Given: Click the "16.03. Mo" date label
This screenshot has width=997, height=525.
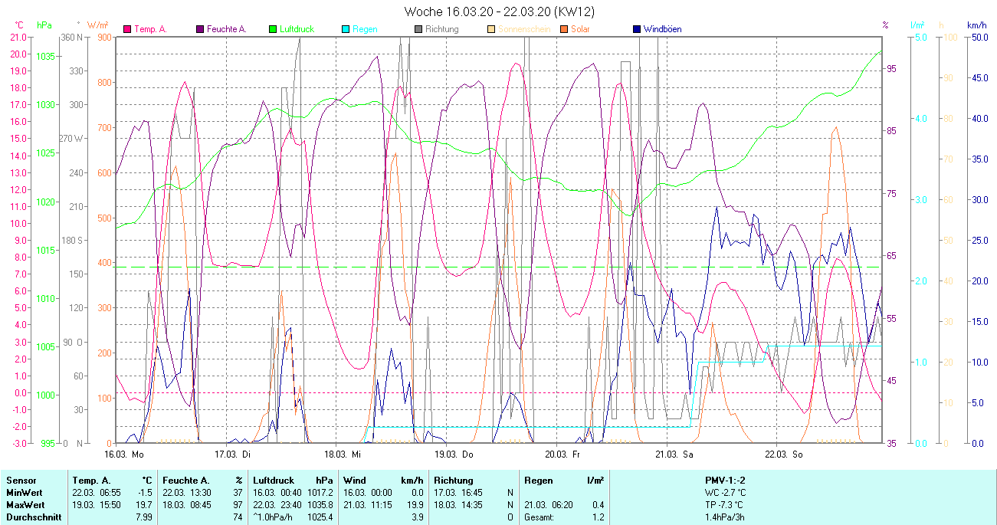Looking at the screenshot, I should [x=124, y=454].
